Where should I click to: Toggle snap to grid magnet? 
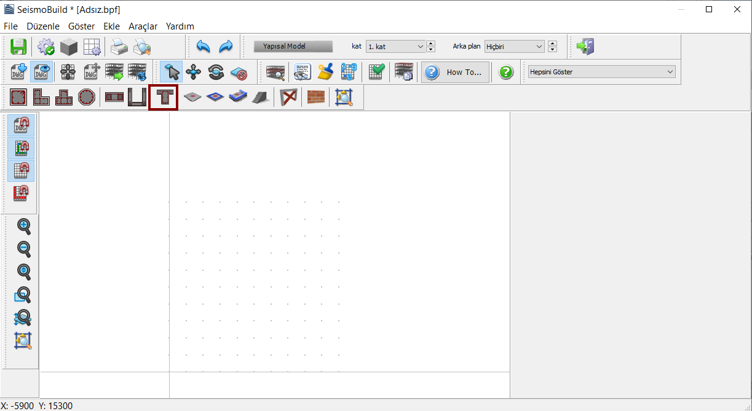point(22,171)
